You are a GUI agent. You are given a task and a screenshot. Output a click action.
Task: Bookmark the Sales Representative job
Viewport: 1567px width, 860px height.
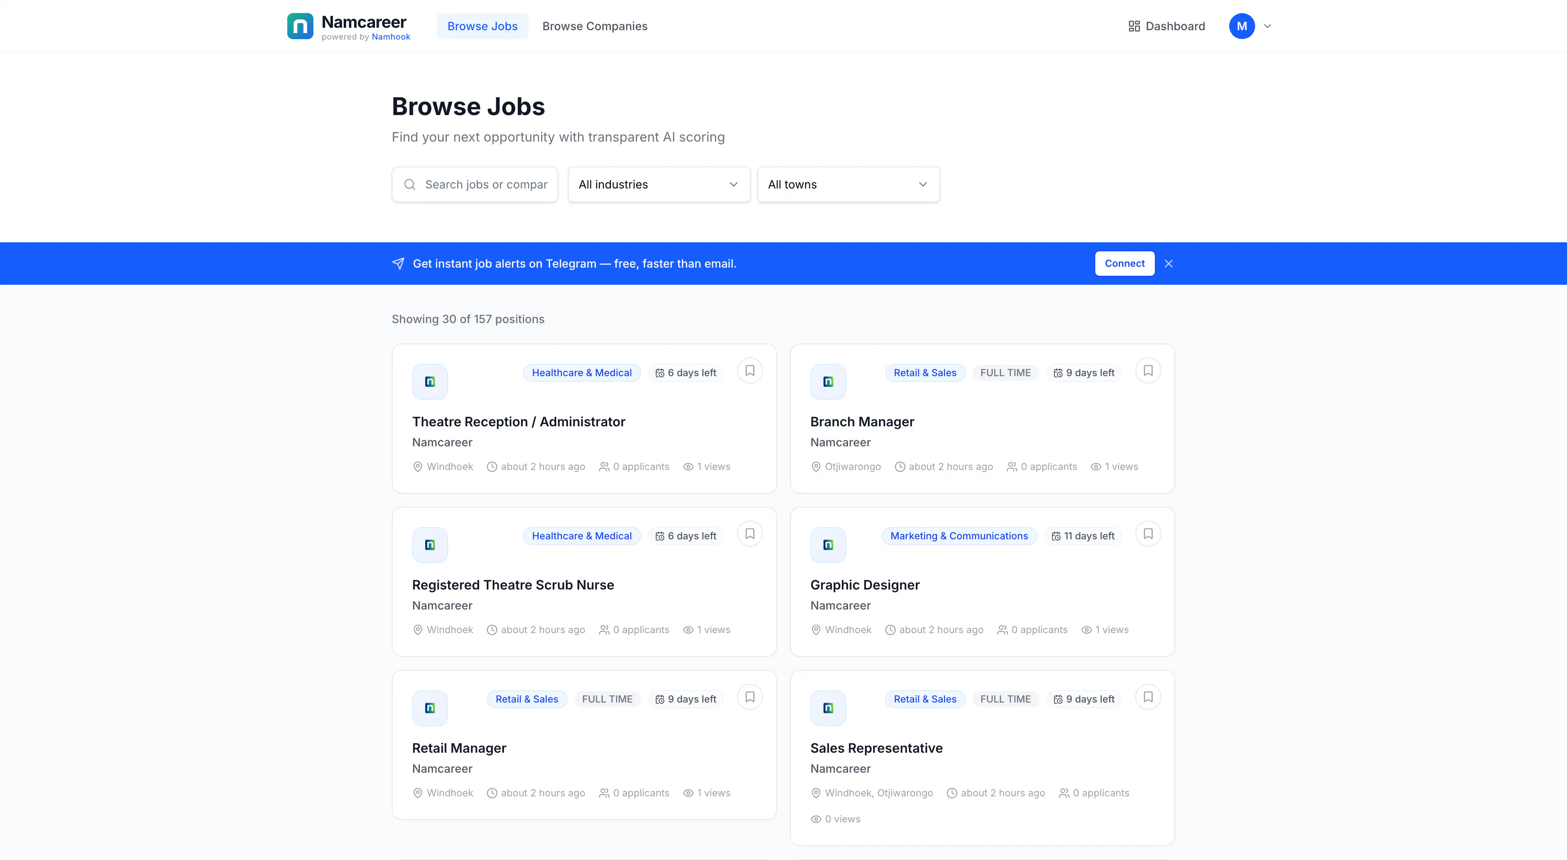point(1148,697)
